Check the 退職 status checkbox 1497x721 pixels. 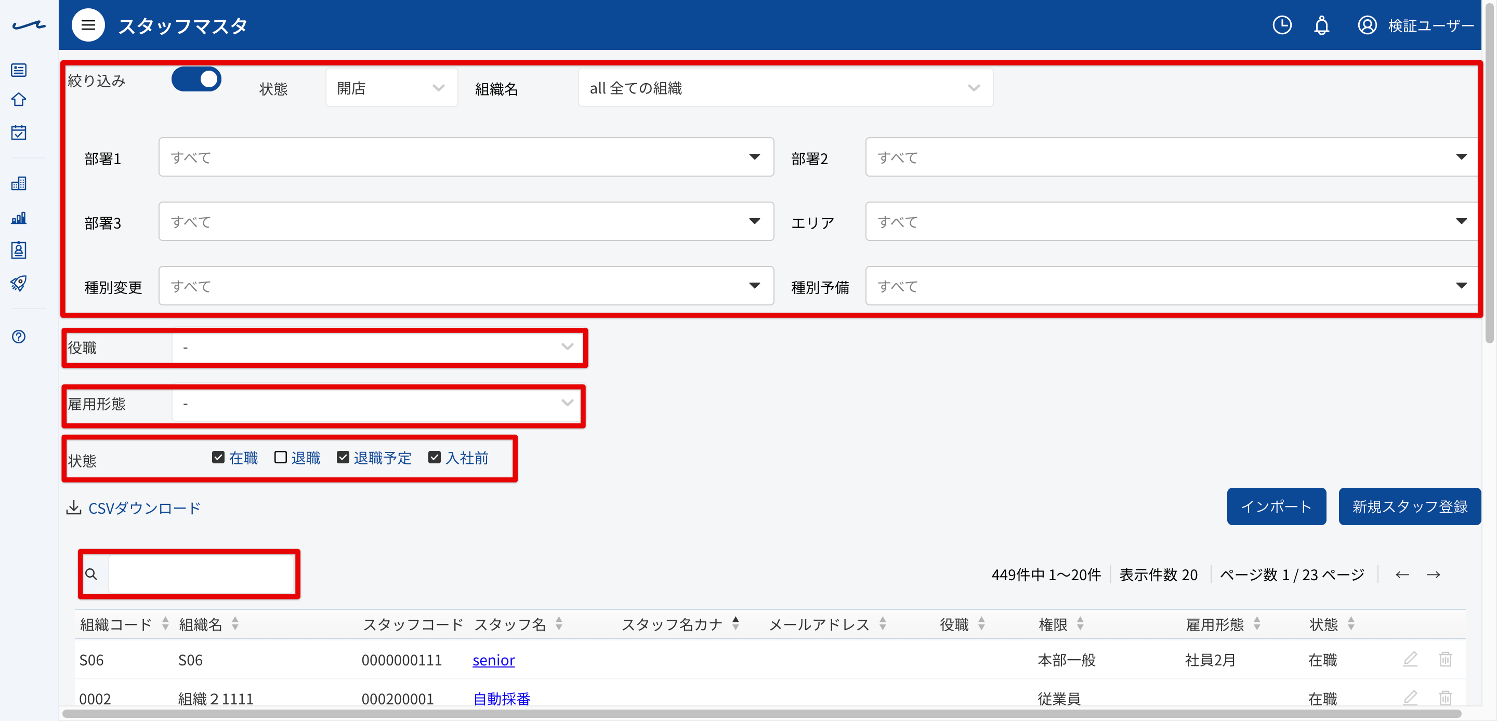tap(280, 457)
